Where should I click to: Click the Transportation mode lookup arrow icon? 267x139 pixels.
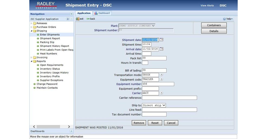tap(161, 75)
